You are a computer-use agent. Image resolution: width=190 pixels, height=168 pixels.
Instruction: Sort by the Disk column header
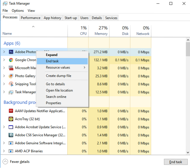(x=120, y=31)
